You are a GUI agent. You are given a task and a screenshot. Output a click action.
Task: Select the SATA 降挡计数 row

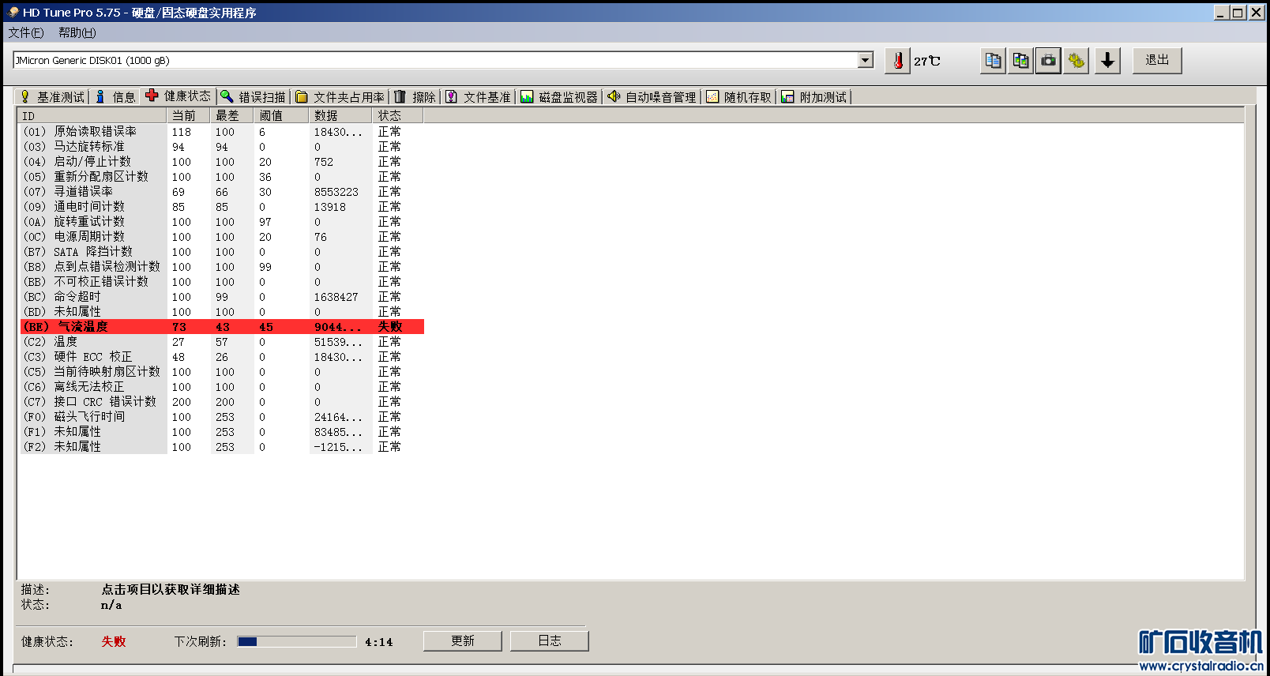click(222, 252)
